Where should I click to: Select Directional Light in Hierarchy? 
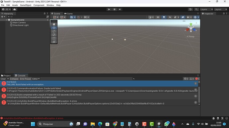point(21,25)
